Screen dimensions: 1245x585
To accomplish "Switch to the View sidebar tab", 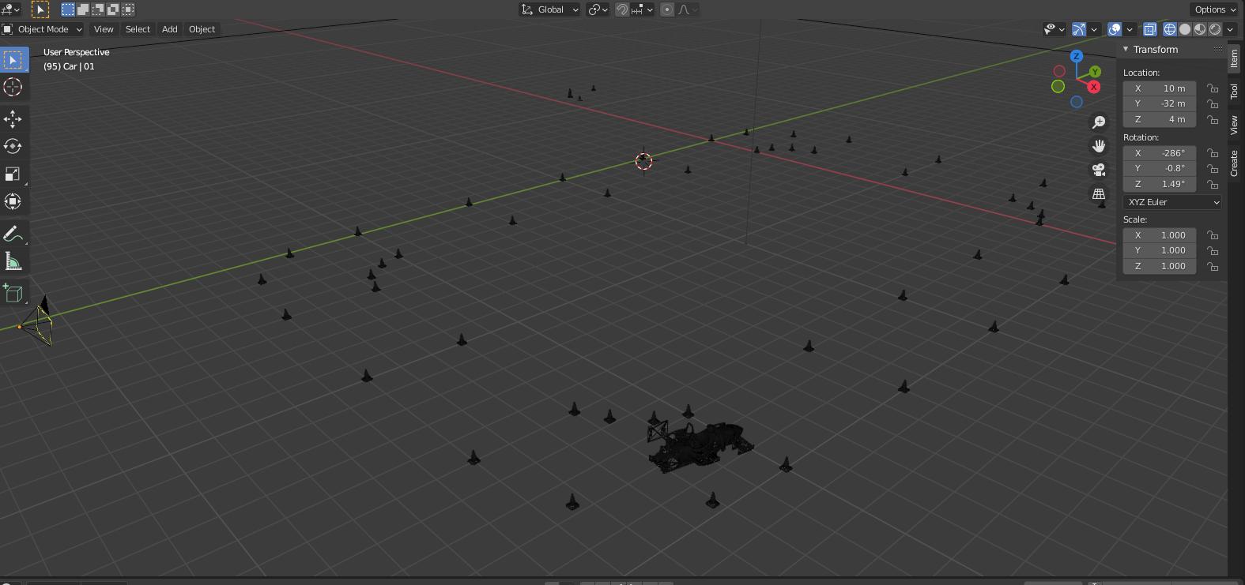I will point(1234,125).
